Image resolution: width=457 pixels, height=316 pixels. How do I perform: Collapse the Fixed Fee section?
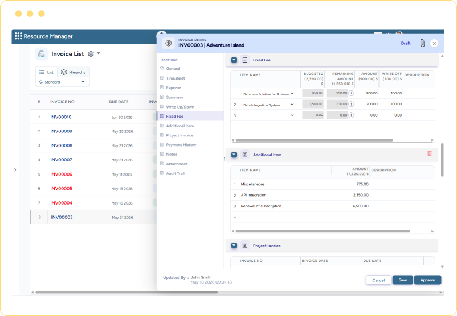pyautogui.click(x=234, y=60)
